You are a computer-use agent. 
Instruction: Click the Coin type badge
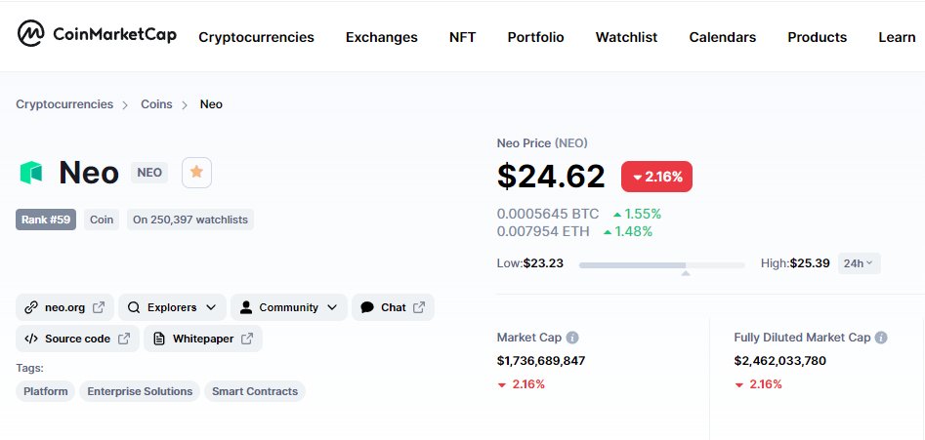click(102, 220)
